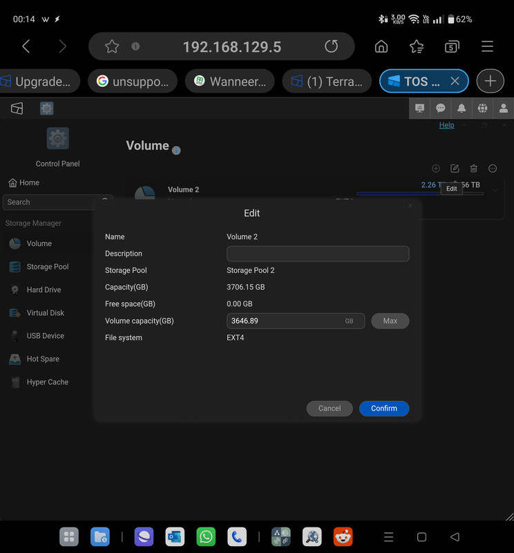514x553 pixels.
Task: Close the TOS tab
Action: (455, 81)
